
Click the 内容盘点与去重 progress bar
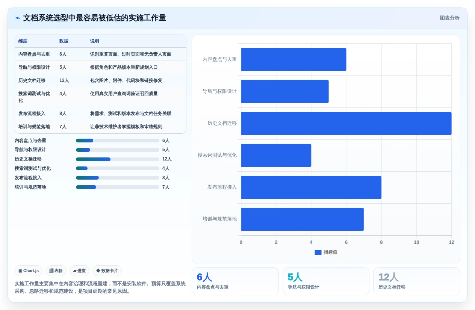118,141
